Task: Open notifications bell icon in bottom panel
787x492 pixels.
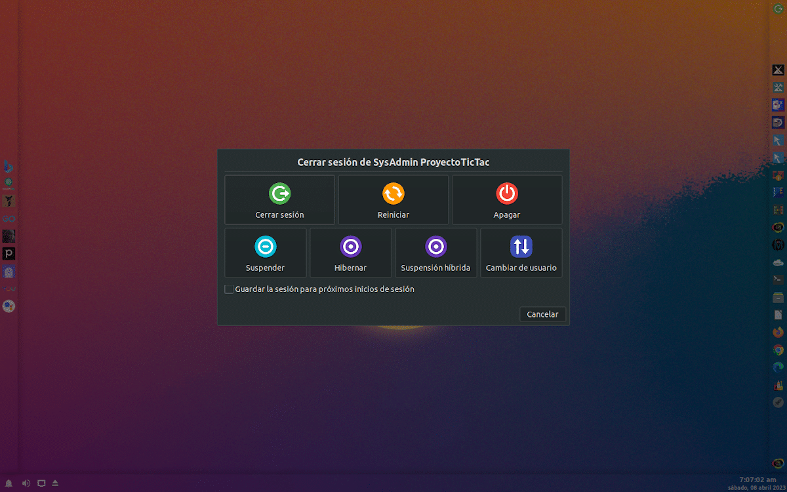Action: tap(10, 483)
